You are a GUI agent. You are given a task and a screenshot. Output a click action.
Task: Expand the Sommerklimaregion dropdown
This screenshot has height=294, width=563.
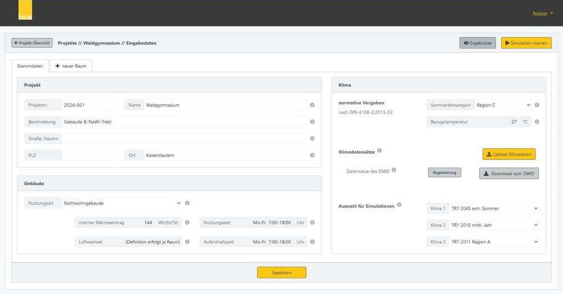[x=503, y=105]
